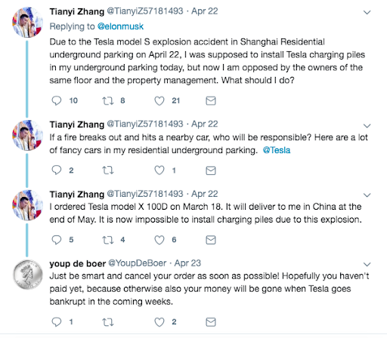Like youp de boer's reply
Screen dimensions: 387x338
159,322
